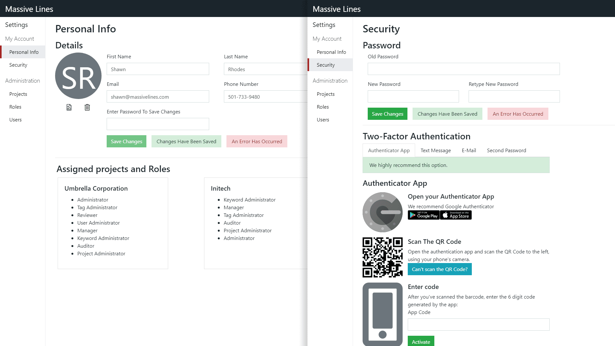Screen dimensions: 615x346
Task: Save changes in Personal Info details
Action: coord(126,142)
